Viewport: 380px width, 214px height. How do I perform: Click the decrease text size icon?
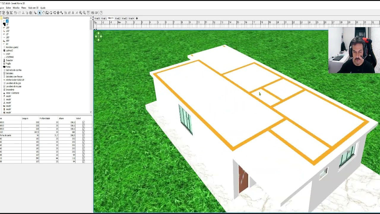pos(69,13)
